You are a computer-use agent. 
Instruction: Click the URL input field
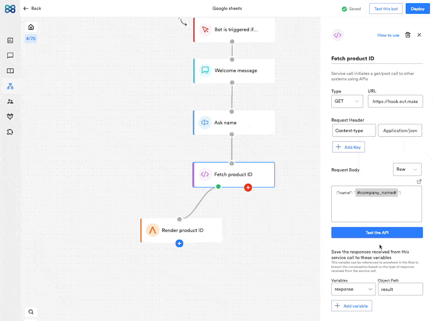395,101
